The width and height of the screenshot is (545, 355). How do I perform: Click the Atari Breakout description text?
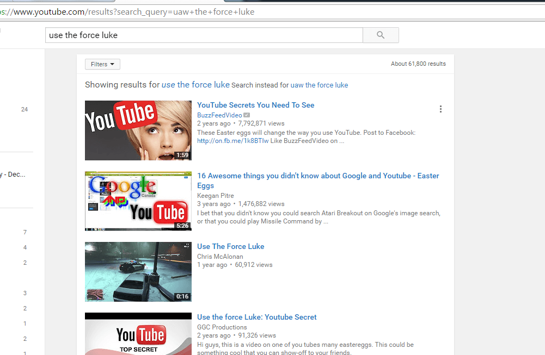(x=319, y=217)
